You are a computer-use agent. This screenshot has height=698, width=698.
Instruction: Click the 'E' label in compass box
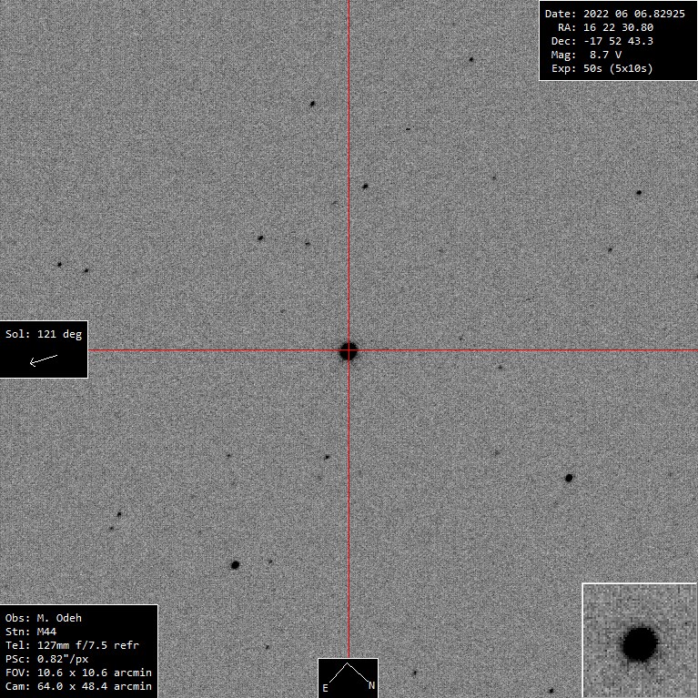click(x=325, y=688)
